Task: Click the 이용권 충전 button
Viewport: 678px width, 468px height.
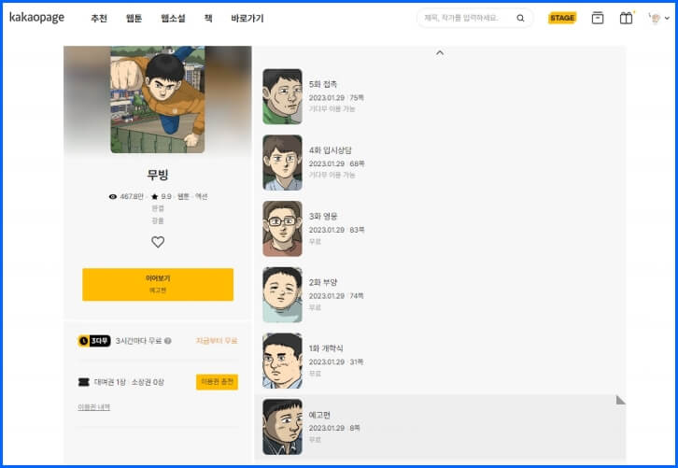Action: click(217, 382)
